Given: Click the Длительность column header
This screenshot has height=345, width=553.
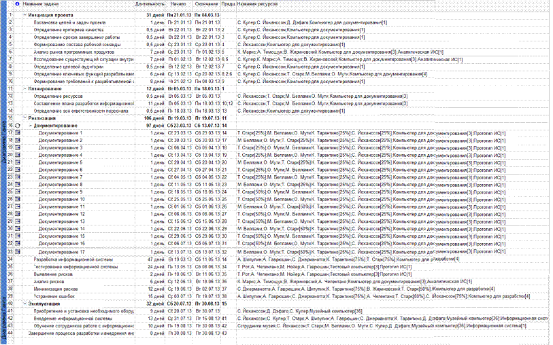Looking at the screenshot, I should click(x=150, y=4).
